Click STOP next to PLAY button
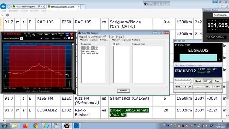Viewport: 229px width, 129px height. [x=188, y=87]
